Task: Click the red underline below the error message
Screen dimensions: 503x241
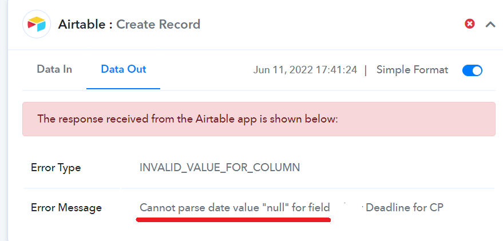Action: [x=233, y=220]
